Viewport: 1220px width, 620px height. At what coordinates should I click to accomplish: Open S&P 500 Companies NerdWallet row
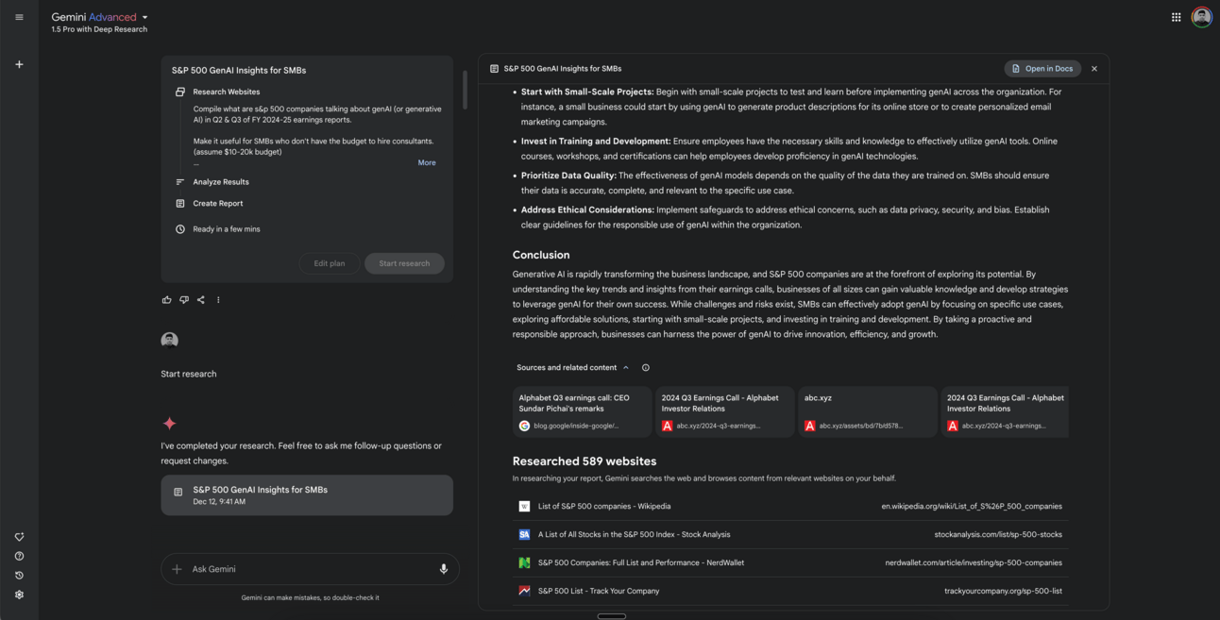click(790, 562)
